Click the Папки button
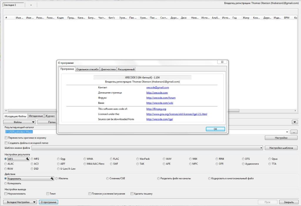The image size is (301, 206). [47, 122]
